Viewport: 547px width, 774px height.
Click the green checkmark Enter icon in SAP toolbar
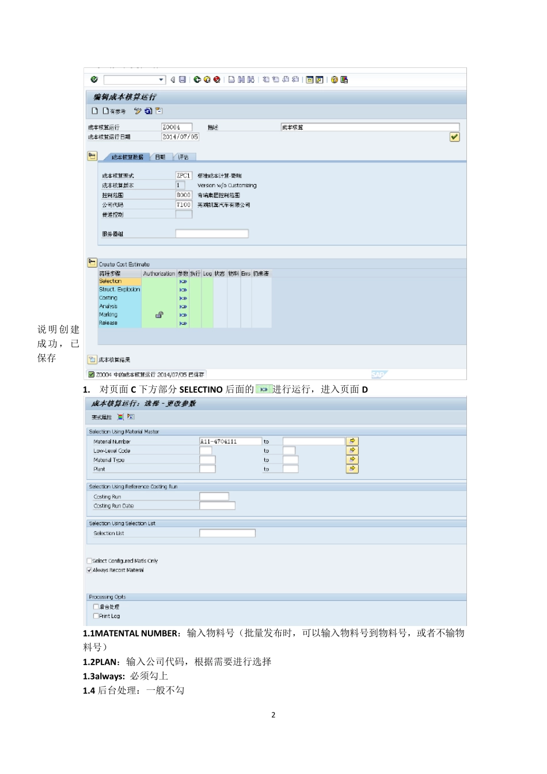pos(94,79)
